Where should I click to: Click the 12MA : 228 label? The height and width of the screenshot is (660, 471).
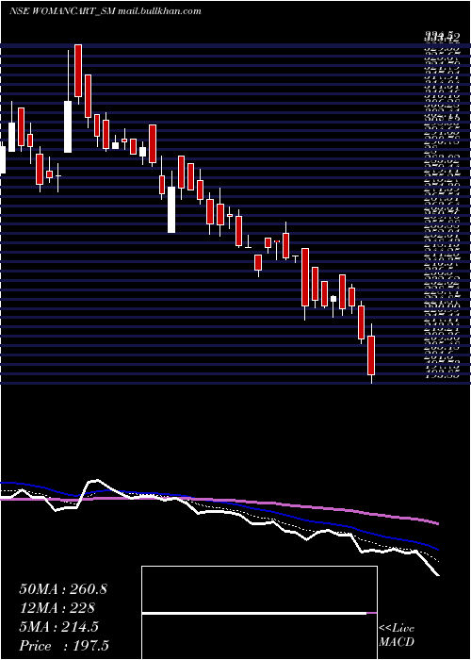tap(57, 608)
